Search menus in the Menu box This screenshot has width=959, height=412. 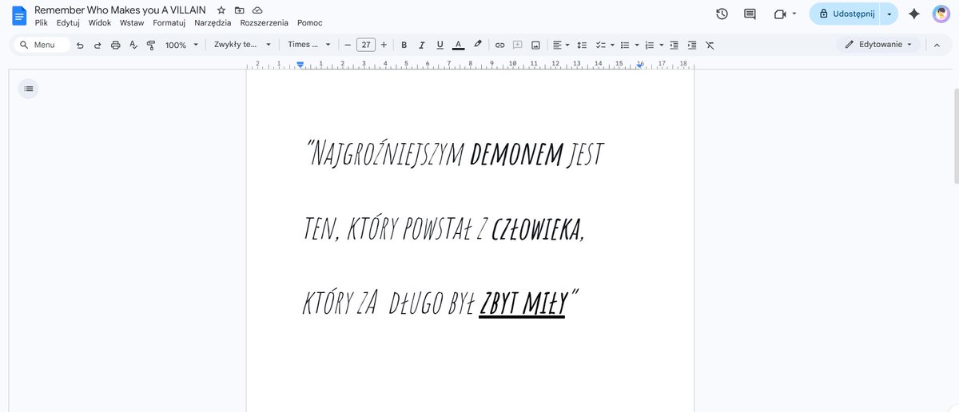point(40,45)
